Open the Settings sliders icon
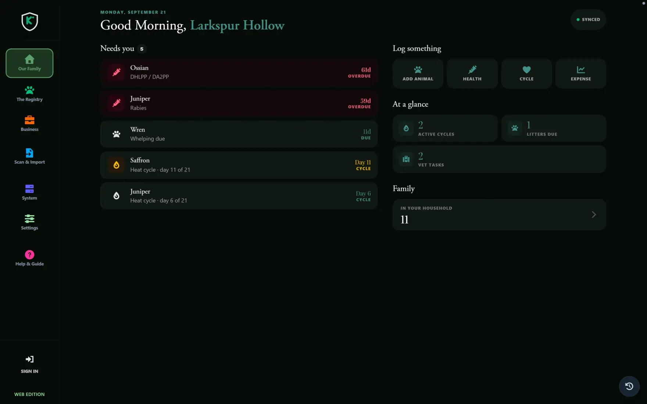Screen dimensions: 647x404 pos(29,219)
